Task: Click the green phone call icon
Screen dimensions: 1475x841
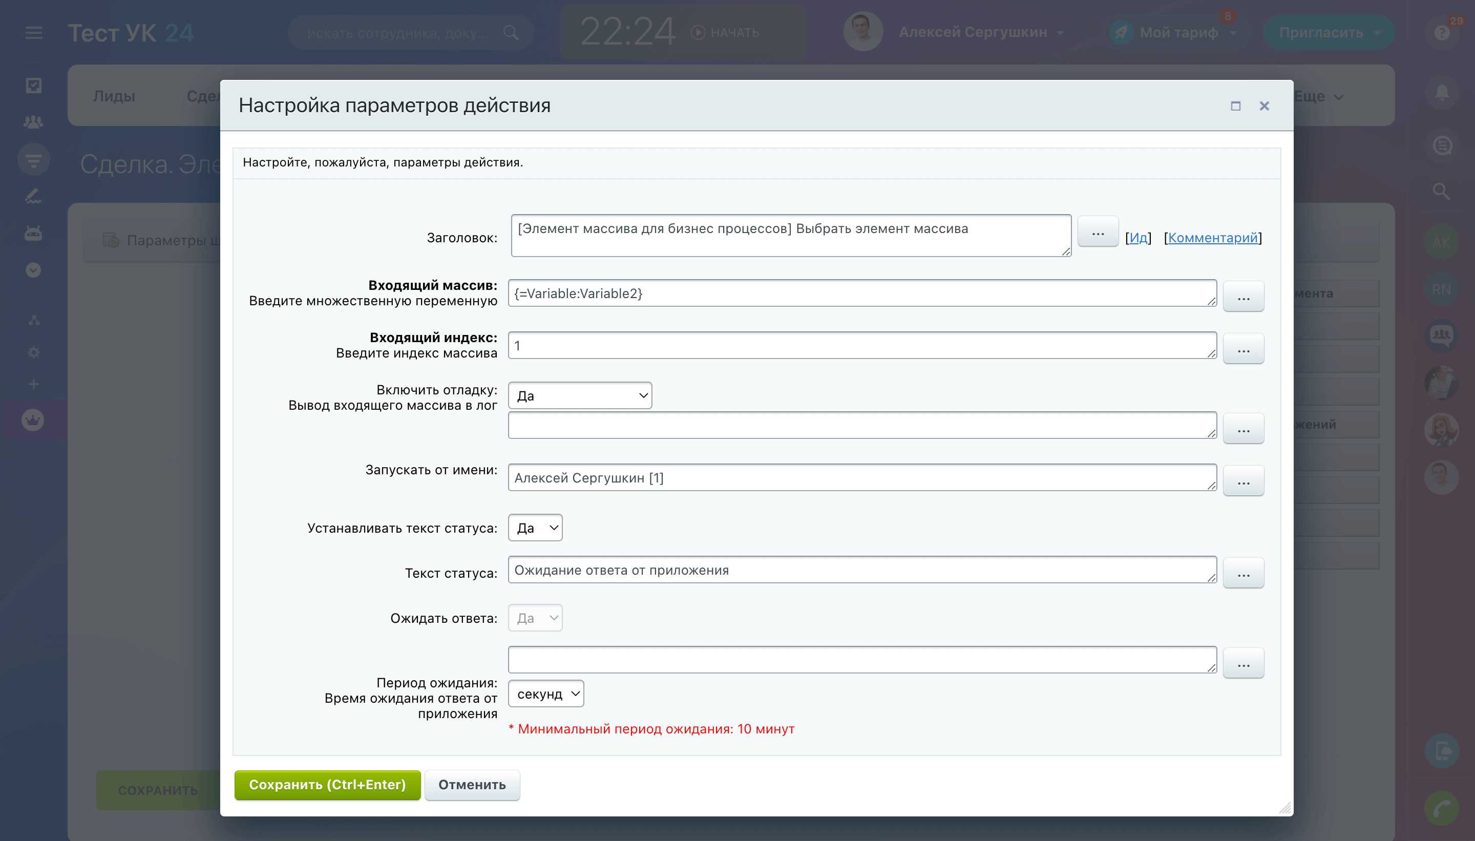Action: click(x=1442, y=808)
